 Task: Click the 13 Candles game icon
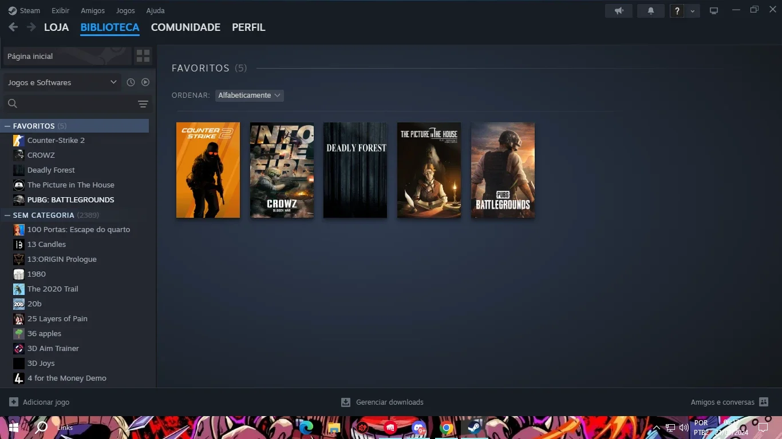[x=19, y=244]
